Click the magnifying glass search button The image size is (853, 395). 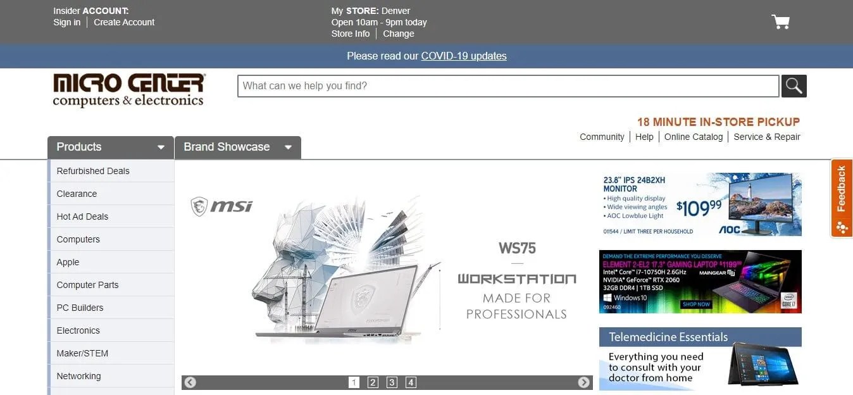click(x=794, y=86)
